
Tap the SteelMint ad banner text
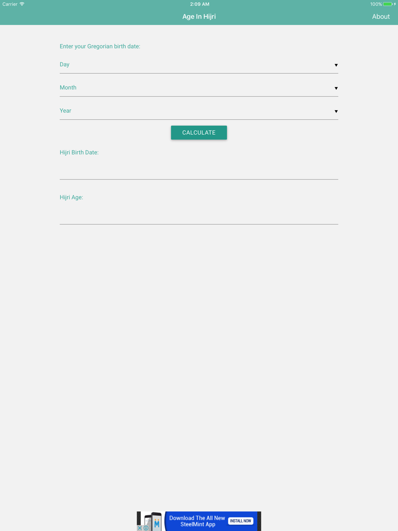(x=197, y=521)
